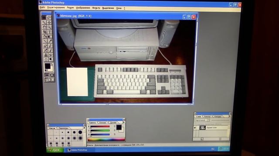The width and height of the screenshot is (279, 156).
Task: Switch to Standard editing mode in toolbox
Action: [47, 75]
